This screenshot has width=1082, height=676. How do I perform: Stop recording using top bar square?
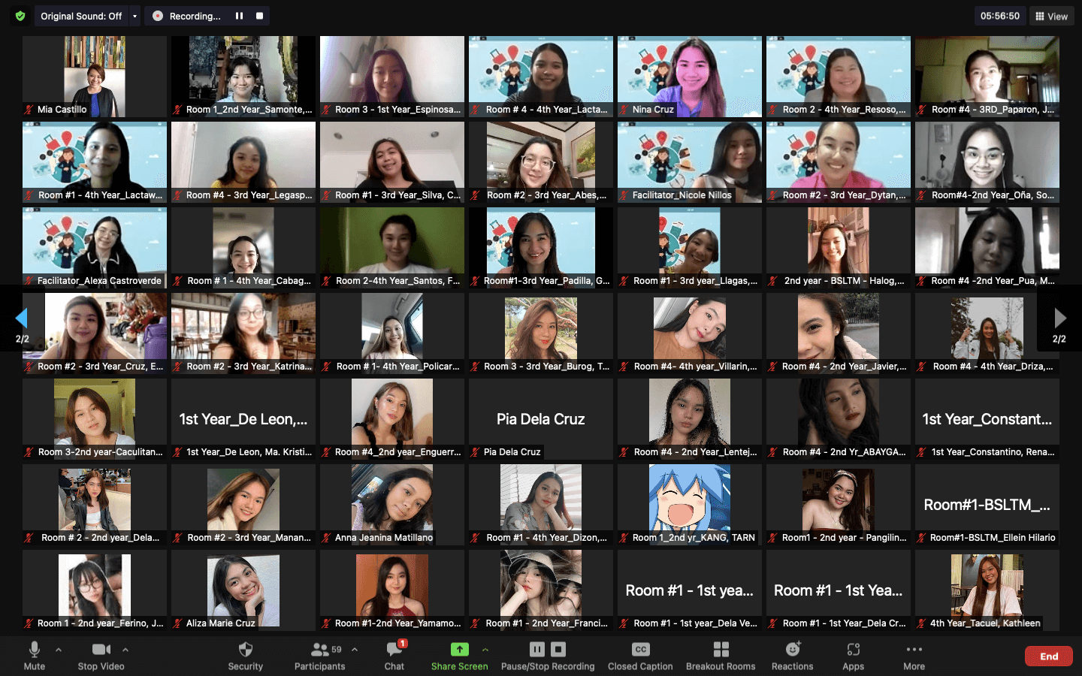pyautogui.click(x=259, y=16)
